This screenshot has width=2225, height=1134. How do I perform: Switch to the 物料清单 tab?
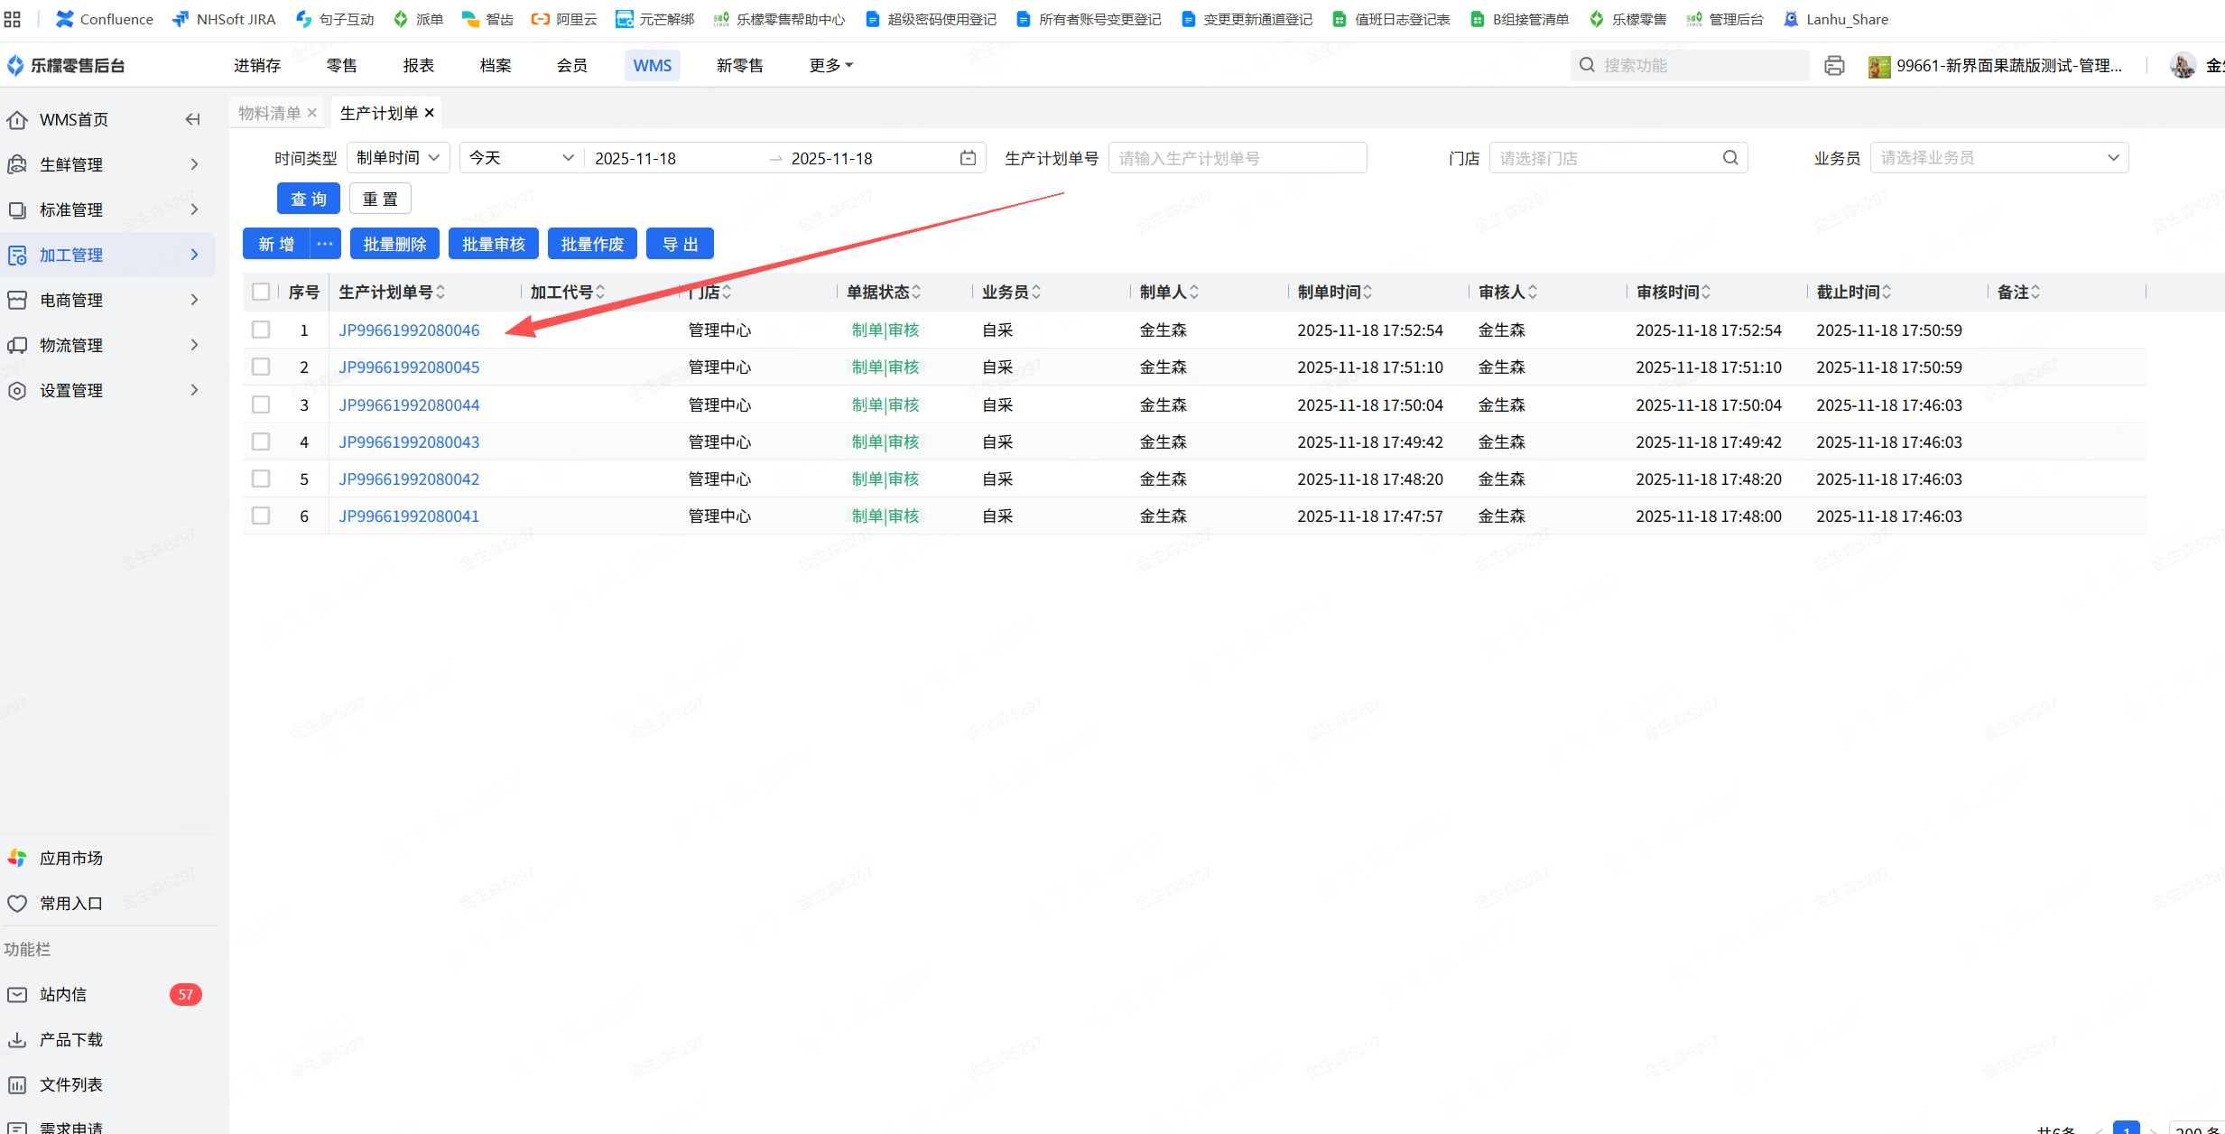[269, 113]
